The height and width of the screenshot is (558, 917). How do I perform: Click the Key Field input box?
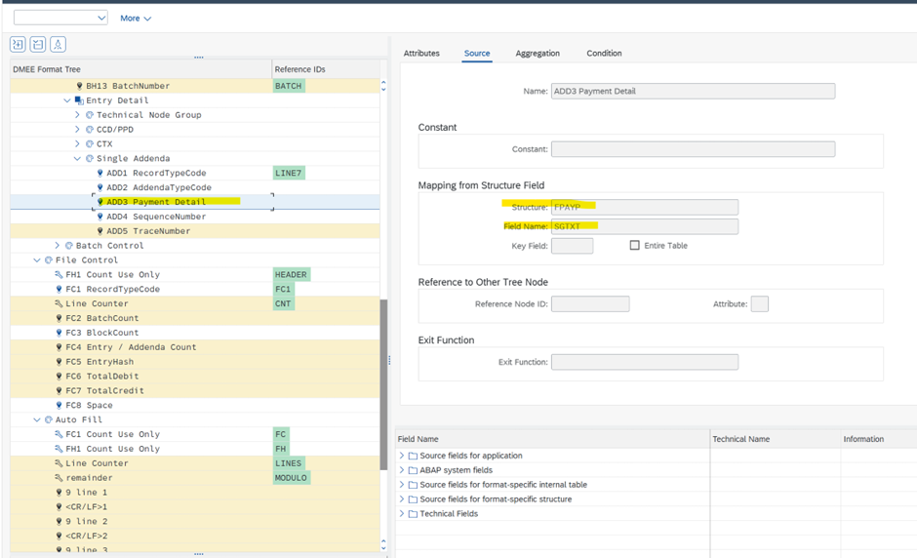point(572,246)
